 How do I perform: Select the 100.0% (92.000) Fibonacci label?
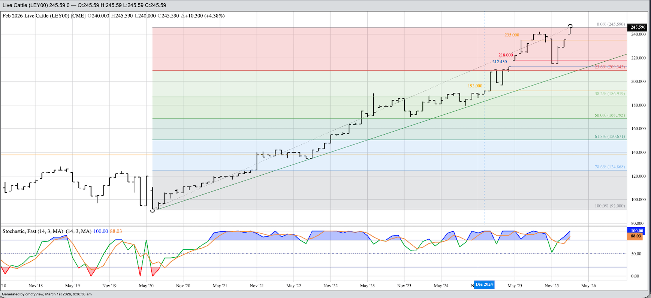pyautogui.click(x=610, y=206)
